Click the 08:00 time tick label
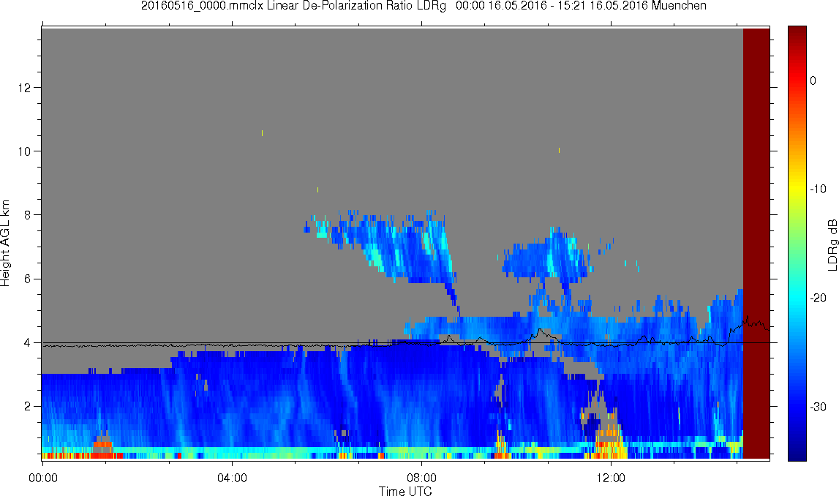This screenshot has width=839, height=496. [421, 478]
